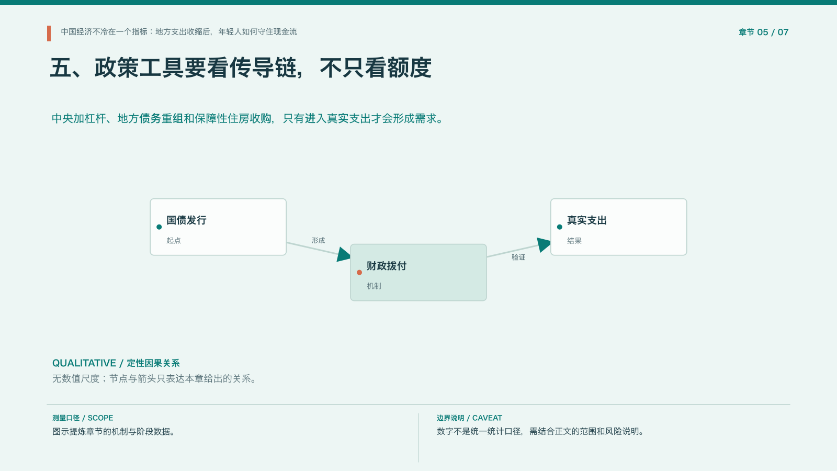The image size is (837, 471).
Task: Click the 测量口径 / SCOPE label
Action: [x=83, y=418]
